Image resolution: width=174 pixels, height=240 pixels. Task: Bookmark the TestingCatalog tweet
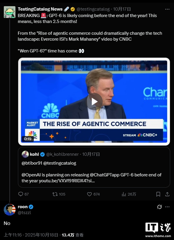click(x=158, y=194)
